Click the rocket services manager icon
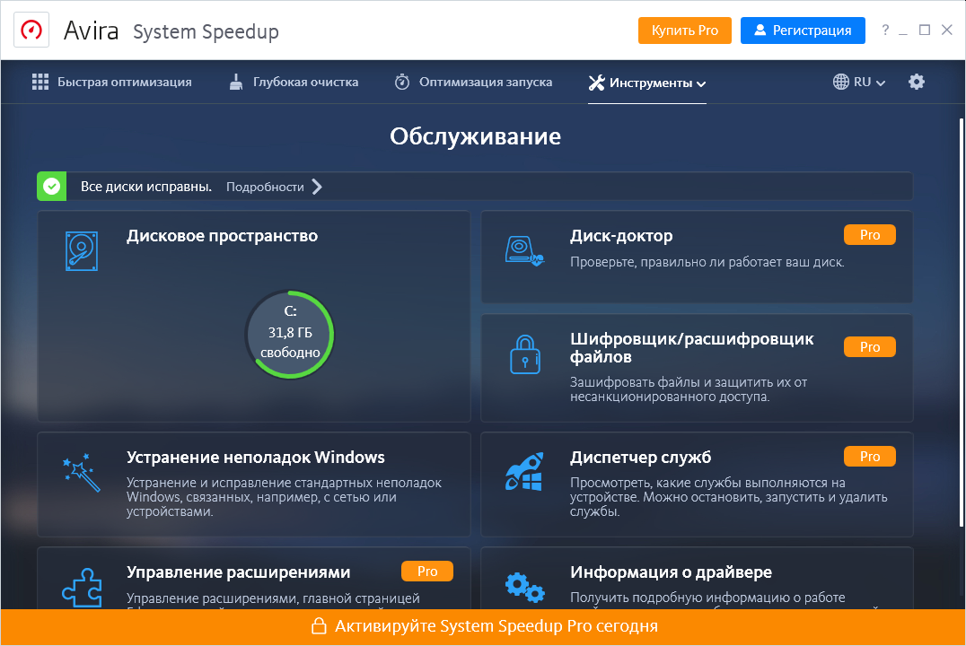Image resolution: width=966 pixels, height=646 pixels. coord(524,472)
